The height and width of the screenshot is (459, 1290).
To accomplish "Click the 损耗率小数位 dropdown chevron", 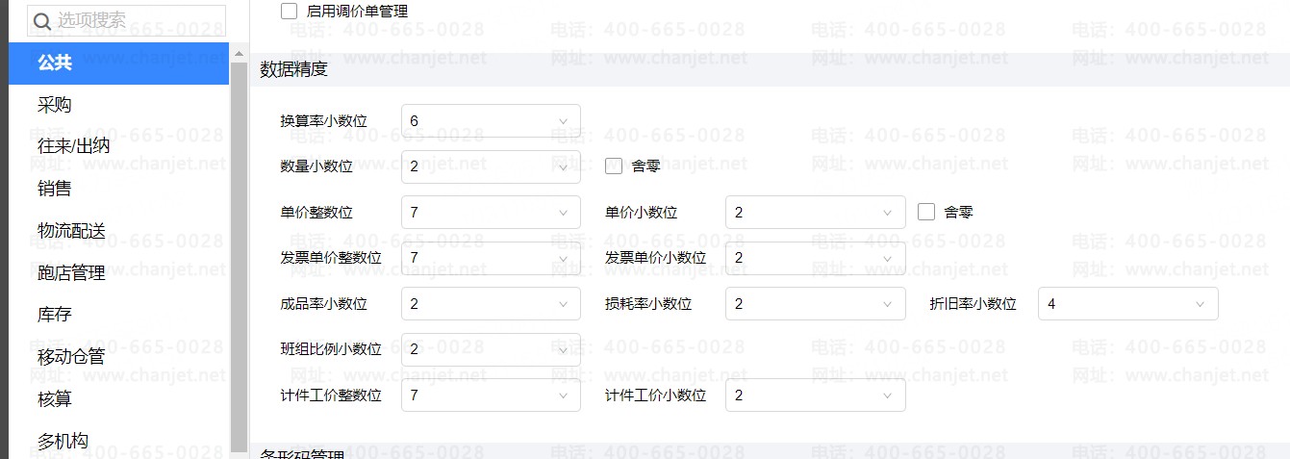I will click(888, 304).
